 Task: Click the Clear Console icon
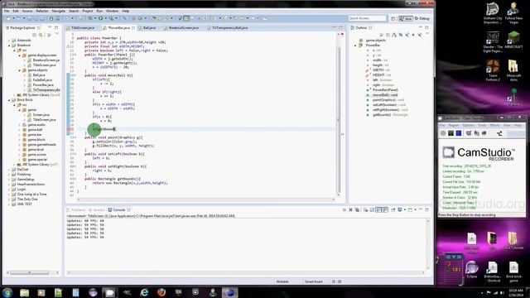[x=365, y=209]
